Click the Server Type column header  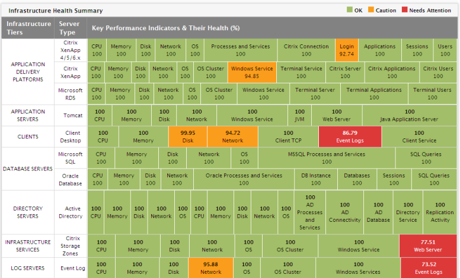(71, 28)
